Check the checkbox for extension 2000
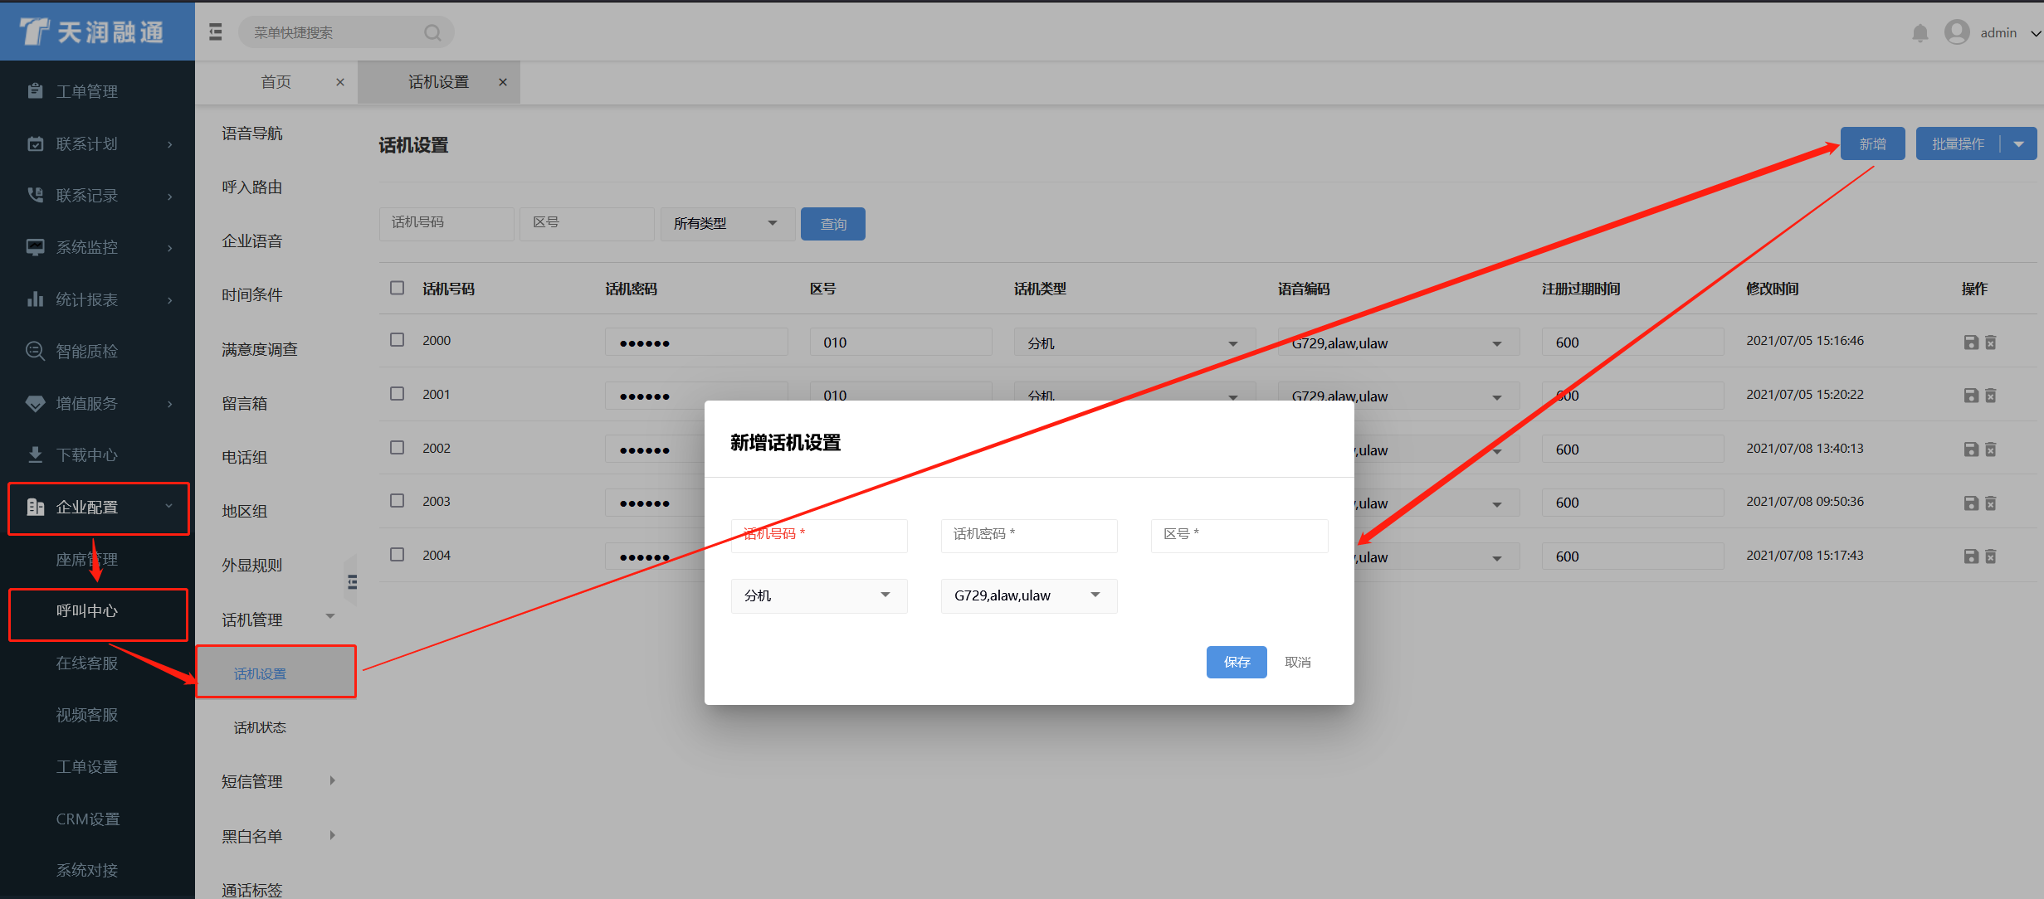Viewport: 2044px width, 899px height. click(x=398, y=340)
